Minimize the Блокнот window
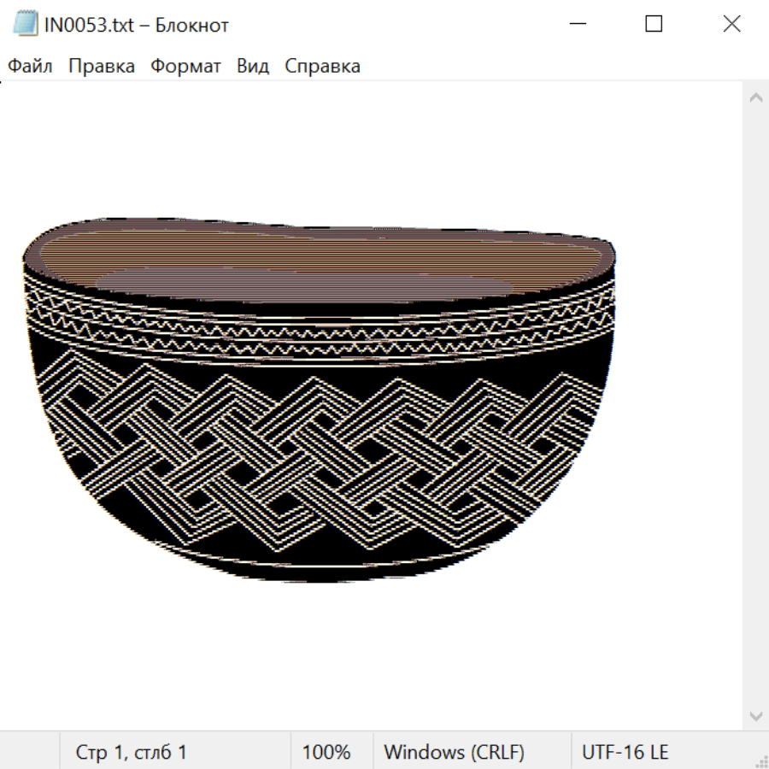This screenshot has height=769, width=769. click(x=577, y=24)
